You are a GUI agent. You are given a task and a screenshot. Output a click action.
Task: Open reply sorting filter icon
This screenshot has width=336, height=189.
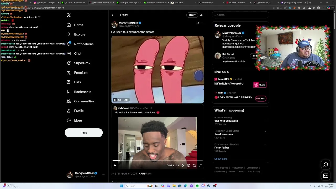pyautogui.click(x=201, y=15)
